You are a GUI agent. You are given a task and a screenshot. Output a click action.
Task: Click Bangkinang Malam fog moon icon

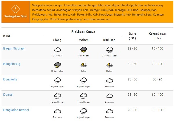tap(84, 65)
